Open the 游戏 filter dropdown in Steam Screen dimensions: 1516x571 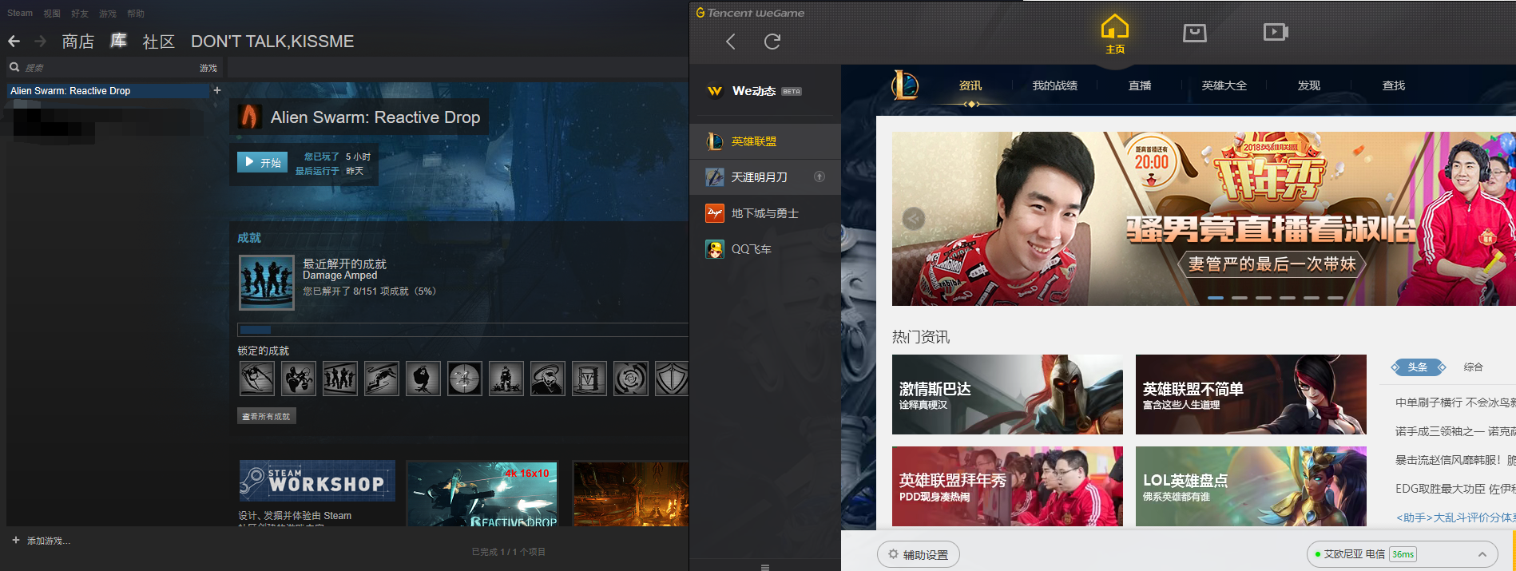point(208,68)
